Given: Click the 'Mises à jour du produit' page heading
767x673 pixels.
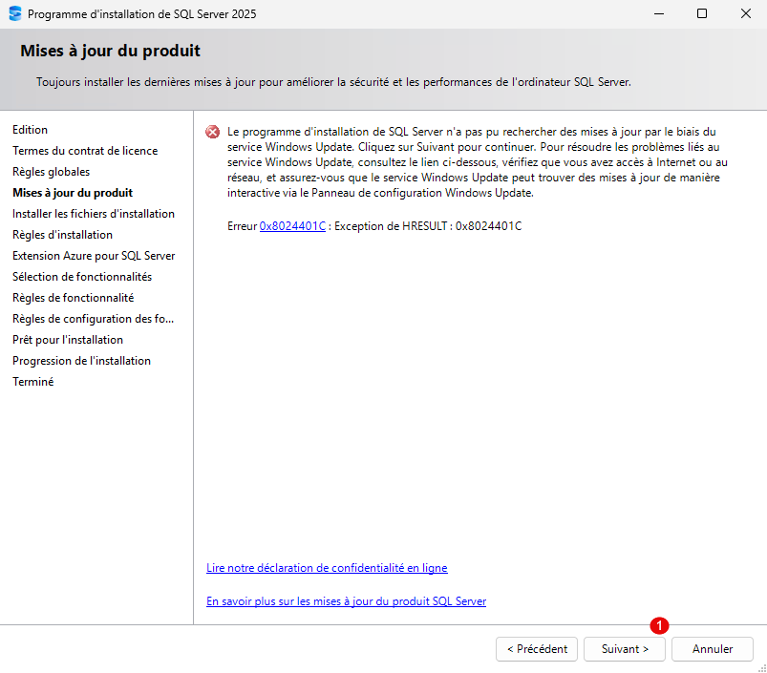Looking at the screenshot, I should [x=110, y=51].
